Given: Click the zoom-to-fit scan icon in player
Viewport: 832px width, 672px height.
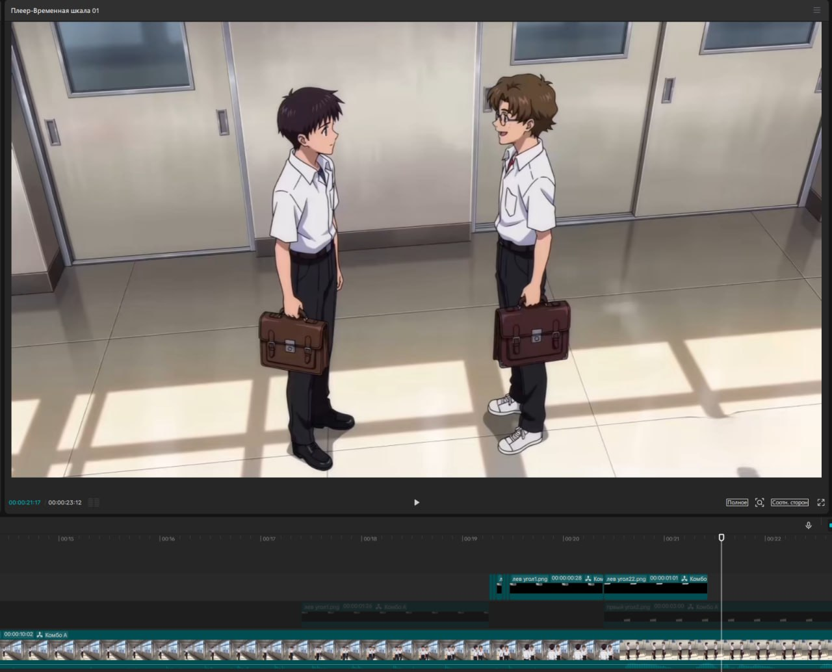Looking at the screenshot, I should tap(759, 502).
